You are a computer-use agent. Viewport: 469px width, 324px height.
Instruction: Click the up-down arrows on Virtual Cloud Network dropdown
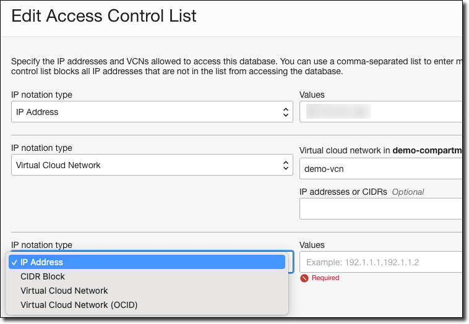click(x=286, y=165)
